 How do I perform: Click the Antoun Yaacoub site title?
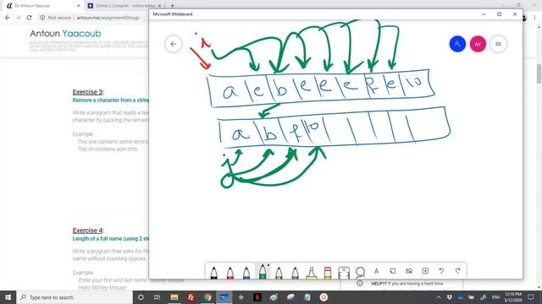click(65, 34)
